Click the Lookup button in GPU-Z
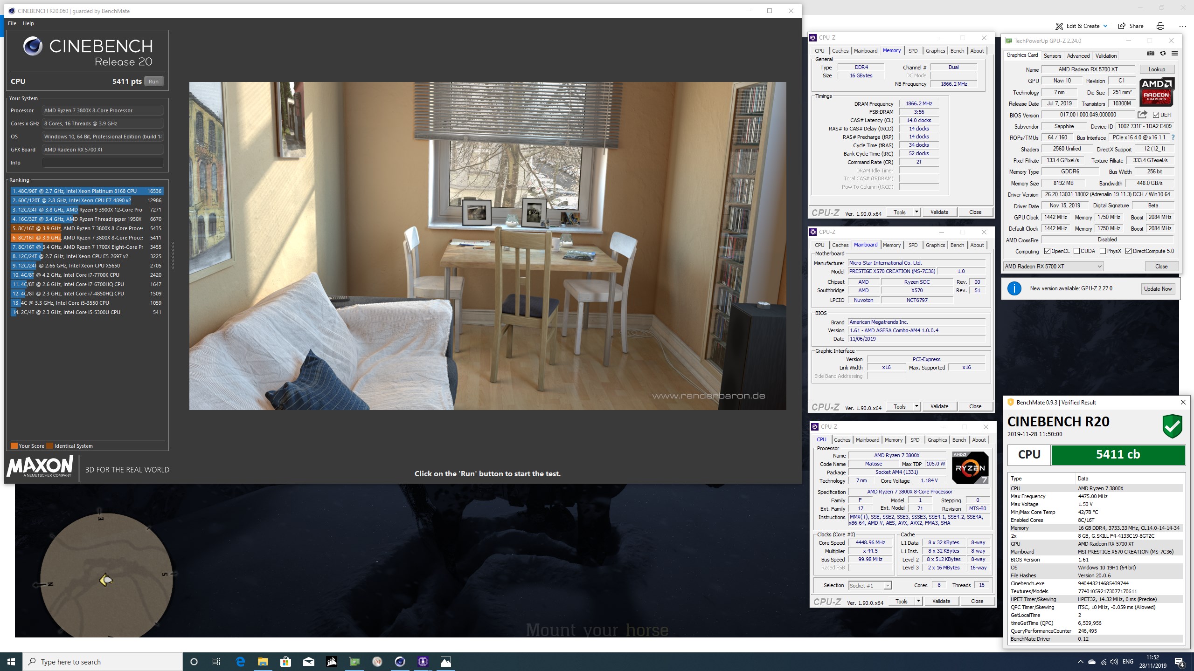Screen dimensions: 1194x671 click(x=1157, y=69)
